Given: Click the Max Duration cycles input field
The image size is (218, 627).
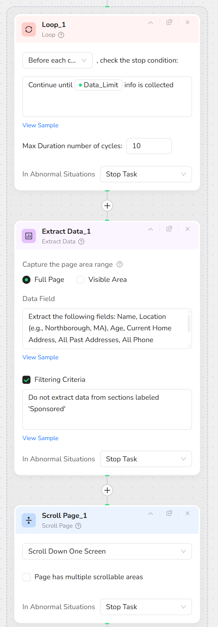Looking at the screenshot, I should point(149,146).
